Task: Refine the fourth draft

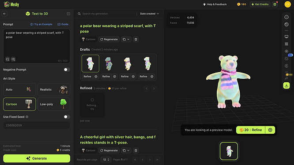Action: tap(143, 77)
